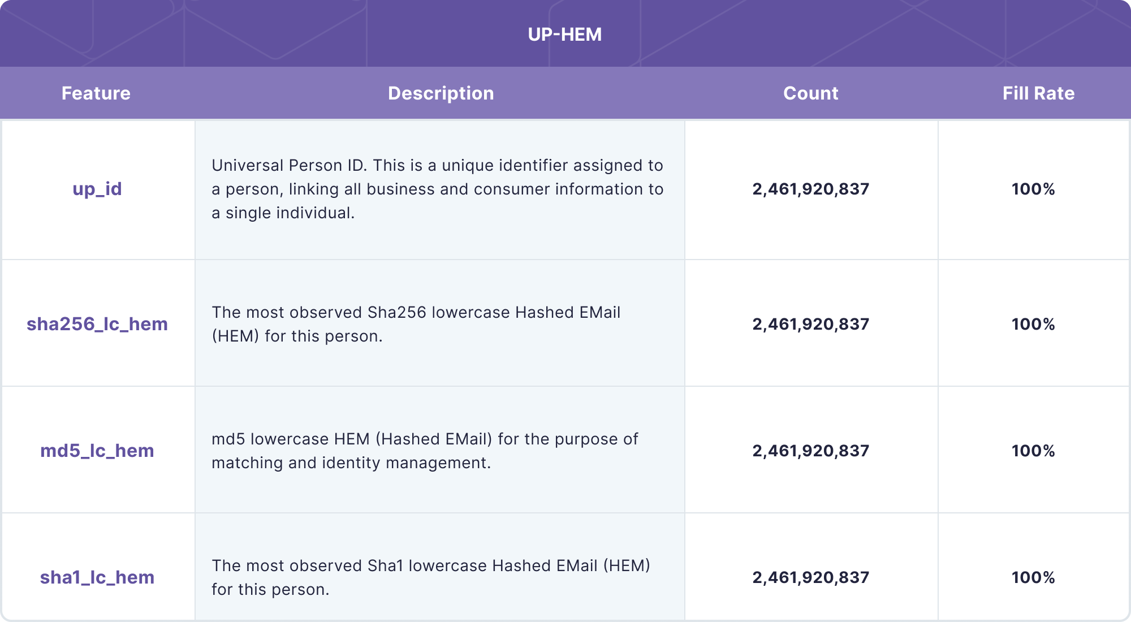Select the sha256_lc_hem feature link

point(97,324)
